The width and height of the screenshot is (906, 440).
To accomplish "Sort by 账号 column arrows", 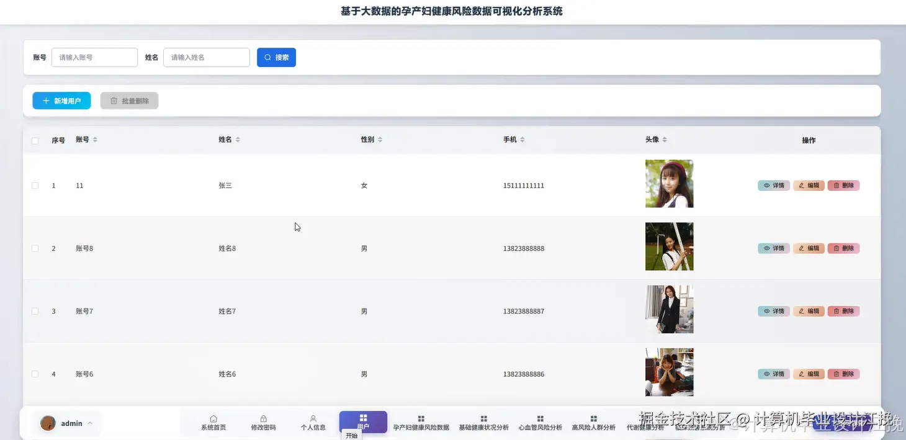I will (95, 140).
